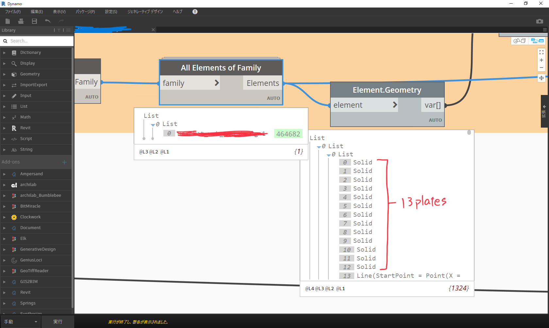
Task: Open the 手動 run mode dropdown
Action: (x=21, y=322)
